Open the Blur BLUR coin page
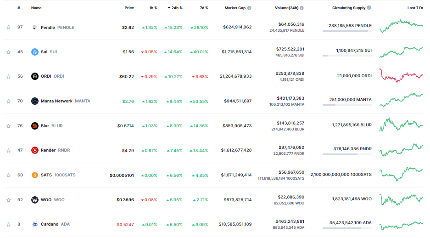Viewport: 430px width, 238px height. [x=51, y=126]
